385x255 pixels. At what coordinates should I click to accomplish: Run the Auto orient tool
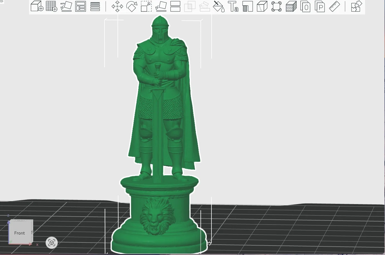[x=66, y=6]
